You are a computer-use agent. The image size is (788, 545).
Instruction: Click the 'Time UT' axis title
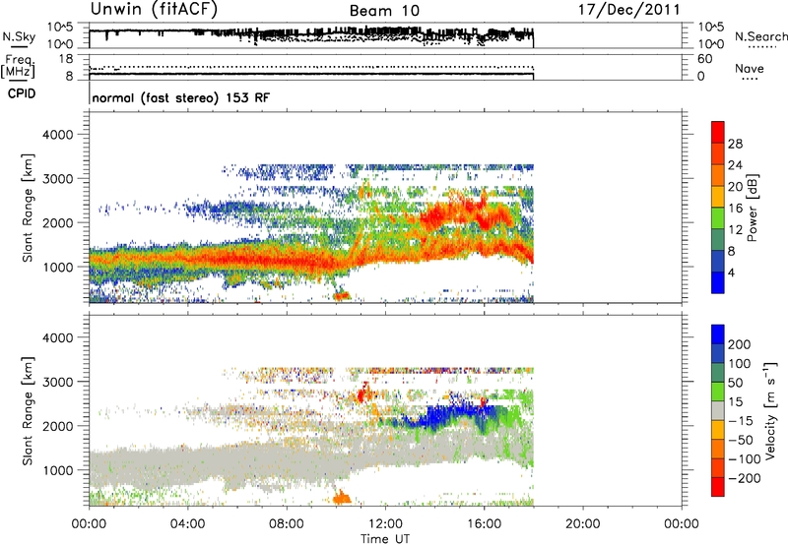click(x=385, y=538)
